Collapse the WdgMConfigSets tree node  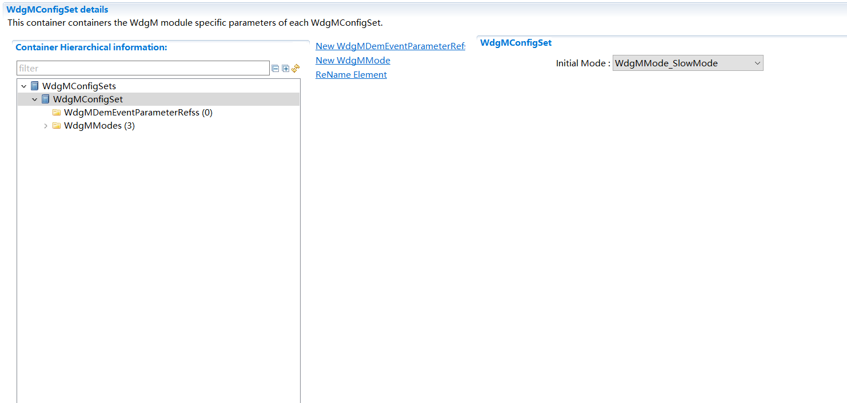(x=23, y=86)
